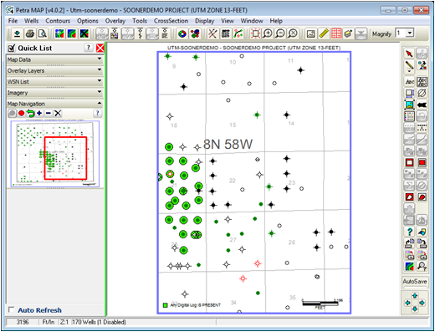Open the Contours menu
This screenshot has height=332, width=435.
coord(58,21)
